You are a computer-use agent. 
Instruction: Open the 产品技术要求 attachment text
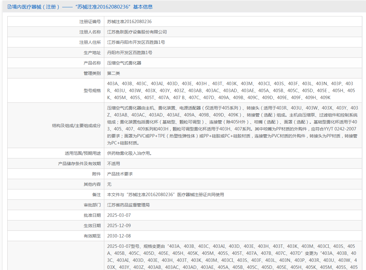tap(120, 174)
